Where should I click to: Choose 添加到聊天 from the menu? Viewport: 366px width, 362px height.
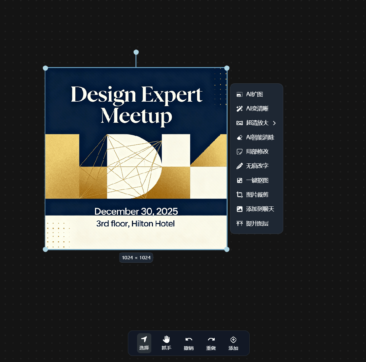pos(259,209)
